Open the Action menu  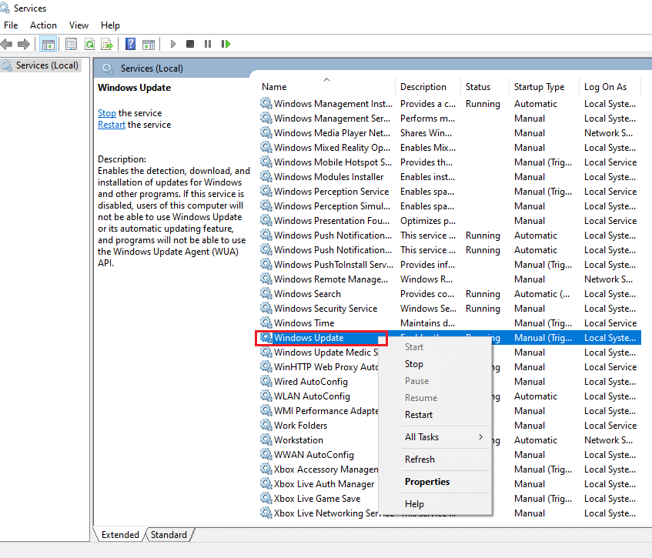point(43,25)
